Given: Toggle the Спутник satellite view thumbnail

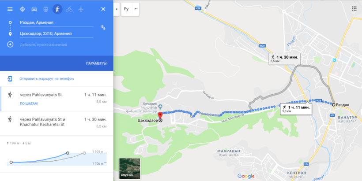Looking at the screenshot, I should pos(130,169).
